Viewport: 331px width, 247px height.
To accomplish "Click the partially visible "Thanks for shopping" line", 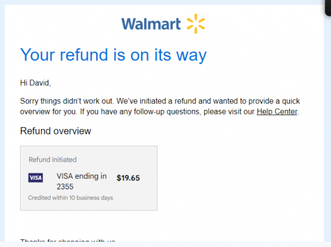I will click(68, 240).
